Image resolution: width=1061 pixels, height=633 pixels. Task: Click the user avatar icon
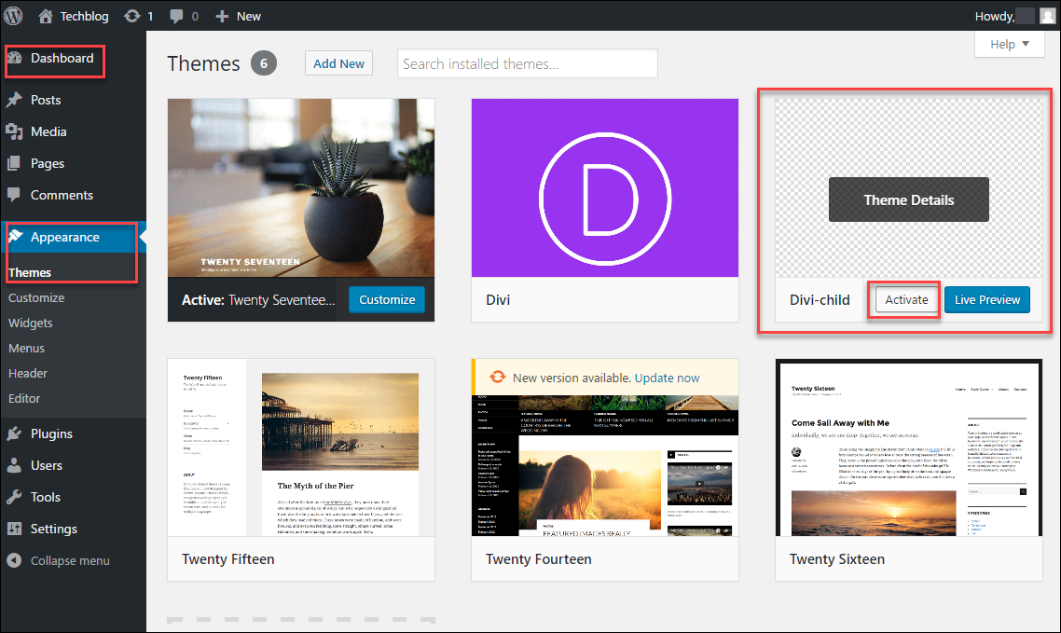point(1047,16)
